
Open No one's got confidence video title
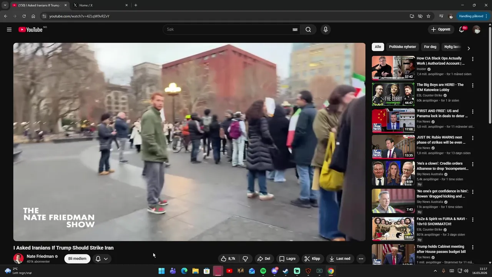click(x=442, y=194)
